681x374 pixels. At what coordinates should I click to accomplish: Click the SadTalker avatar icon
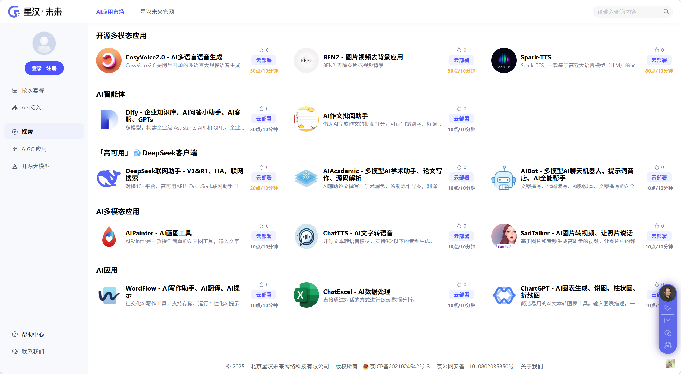(x=504, y=236)
